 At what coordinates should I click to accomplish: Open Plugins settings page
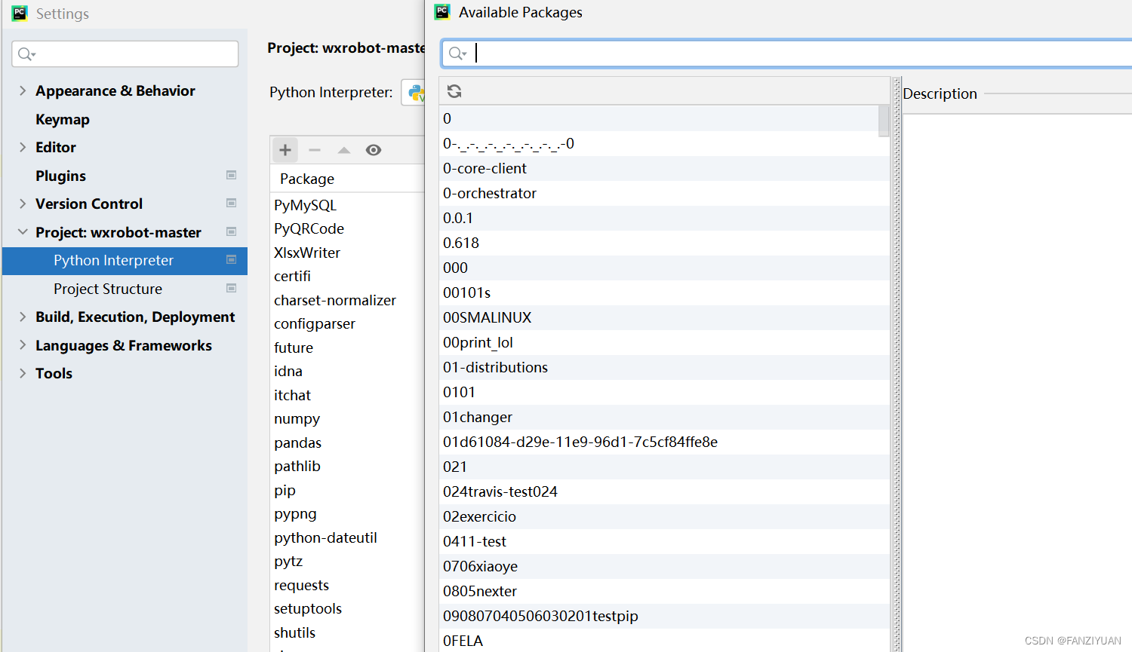click(60, 176)
